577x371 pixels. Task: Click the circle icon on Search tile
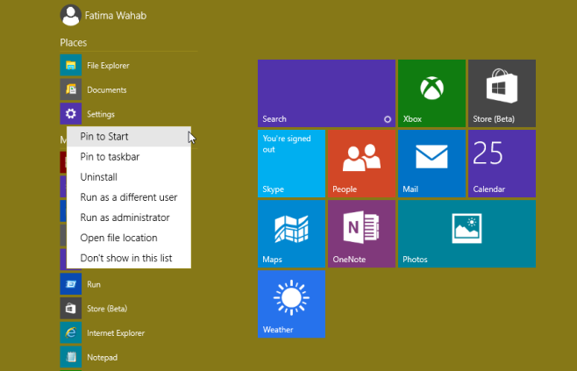coord(388,119)
